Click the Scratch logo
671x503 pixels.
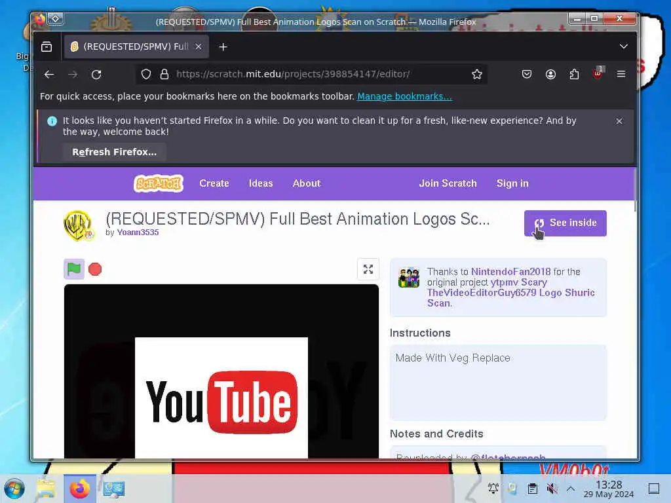159,183
